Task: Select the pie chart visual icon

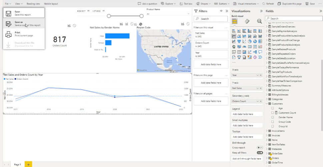Action: pyautogui.click(x=250, y=41)
